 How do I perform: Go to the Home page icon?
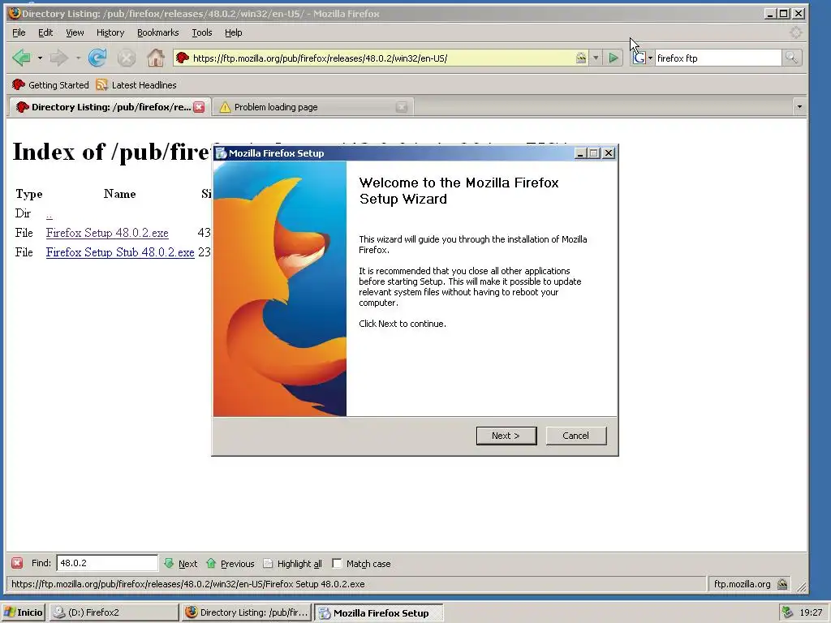pos(155,58)
